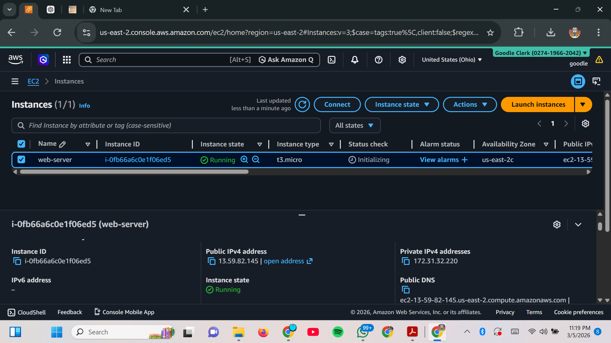611x343 pixels.
Task: Copy the Instance ID in details
Action: pyautogui.click(x=17, y=261)
